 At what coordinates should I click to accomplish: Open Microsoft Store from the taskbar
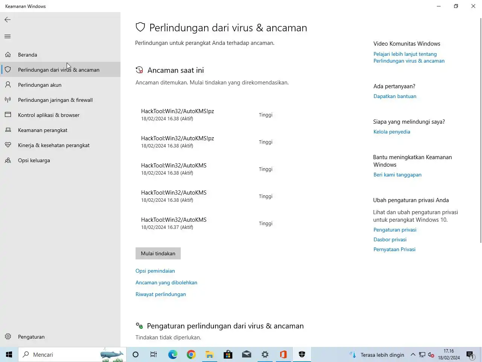(x=228, y=354)
